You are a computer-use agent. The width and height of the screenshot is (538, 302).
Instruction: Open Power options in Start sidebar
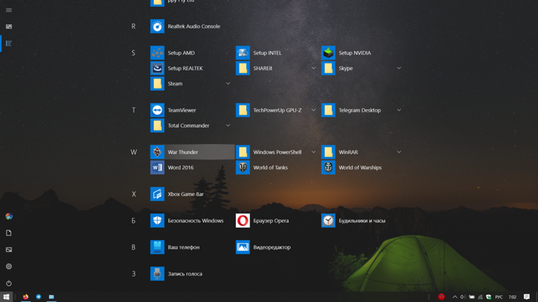(x=9, y=283)
